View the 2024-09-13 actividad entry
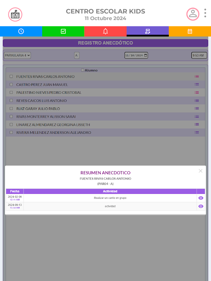The image size is (211, 281). coord(201,206)
